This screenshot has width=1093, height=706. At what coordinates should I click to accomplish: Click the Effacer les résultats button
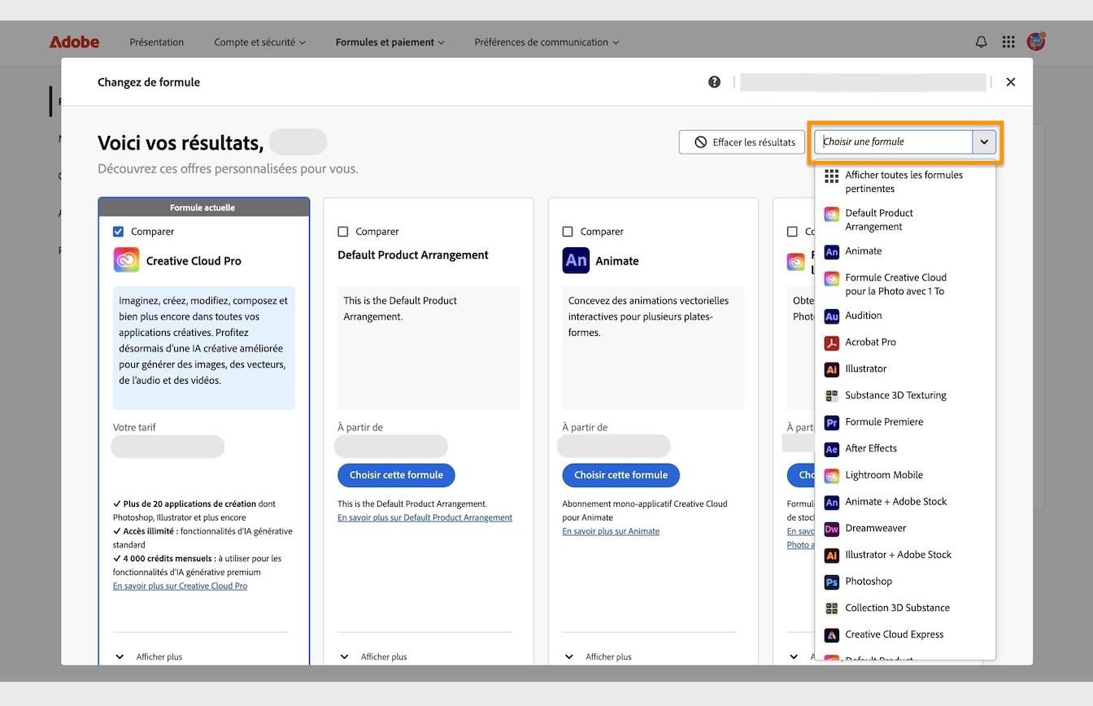point(741,141)
